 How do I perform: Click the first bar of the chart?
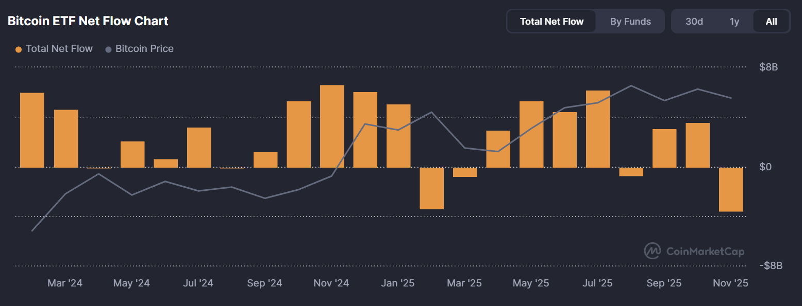32,130
